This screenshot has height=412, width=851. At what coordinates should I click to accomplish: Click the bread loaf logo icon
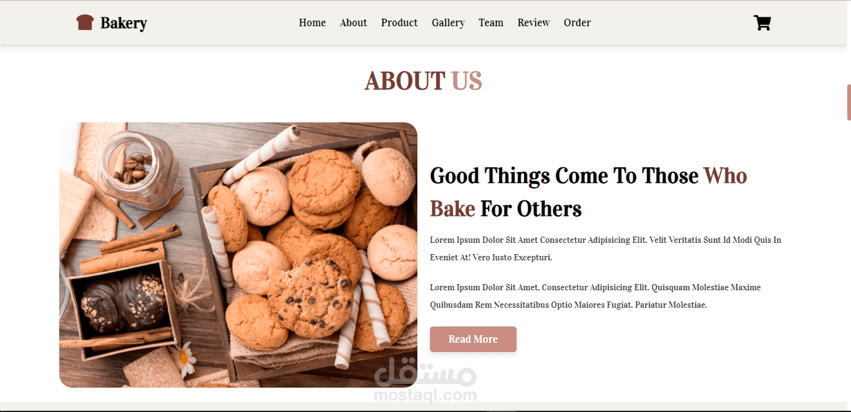(x=85, y=22)
